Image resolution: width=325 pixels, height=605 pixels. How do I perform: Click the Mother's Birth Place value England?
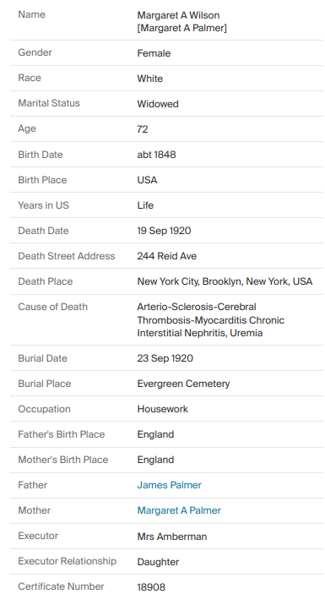155,460
